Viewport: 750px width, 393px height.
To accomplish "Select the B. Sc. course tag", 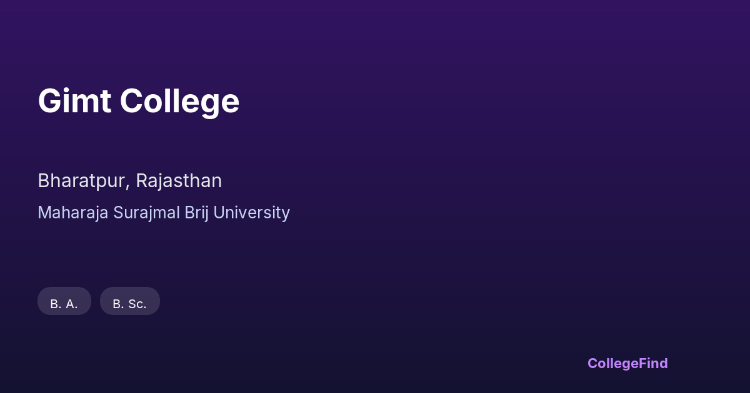I will 130,301.
